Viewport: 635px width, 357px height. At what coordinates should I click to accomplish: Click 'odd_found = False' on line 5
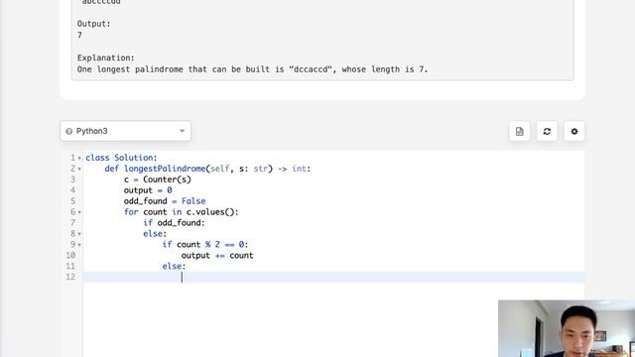pos(165,201)
